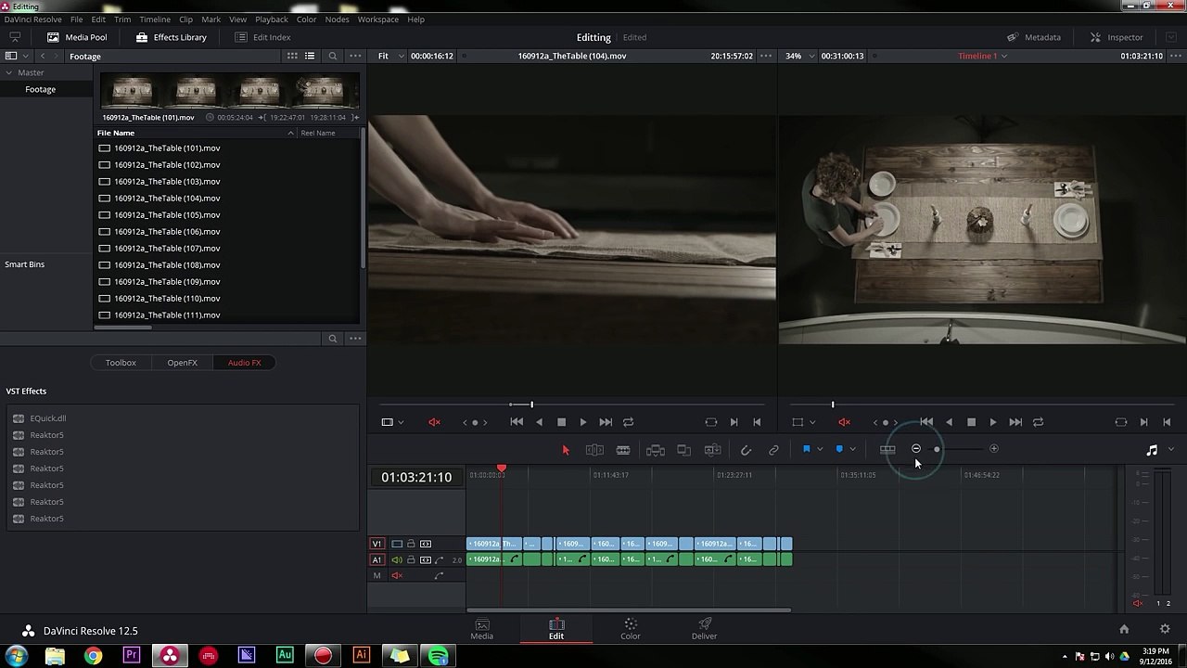The image size is (1187, 668).
Task: Switch to the OpenFX tab
Action: [x=182, y=363]
